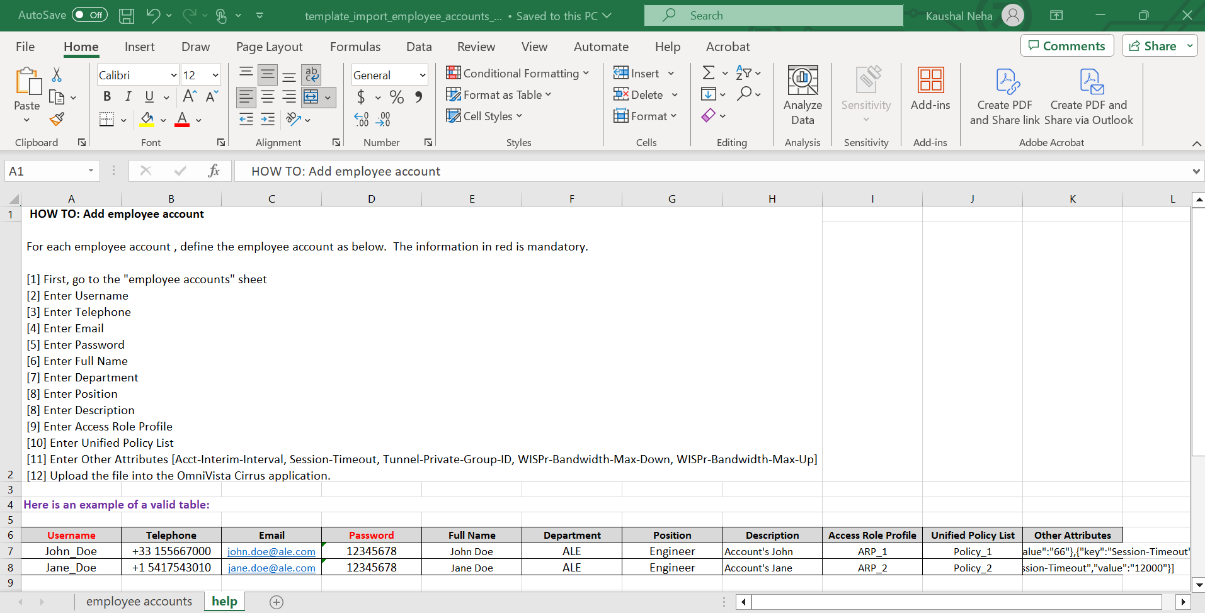Screen dimensions: 1205x613
Task: Apply percent number format
Action: (x=396, y=97)
